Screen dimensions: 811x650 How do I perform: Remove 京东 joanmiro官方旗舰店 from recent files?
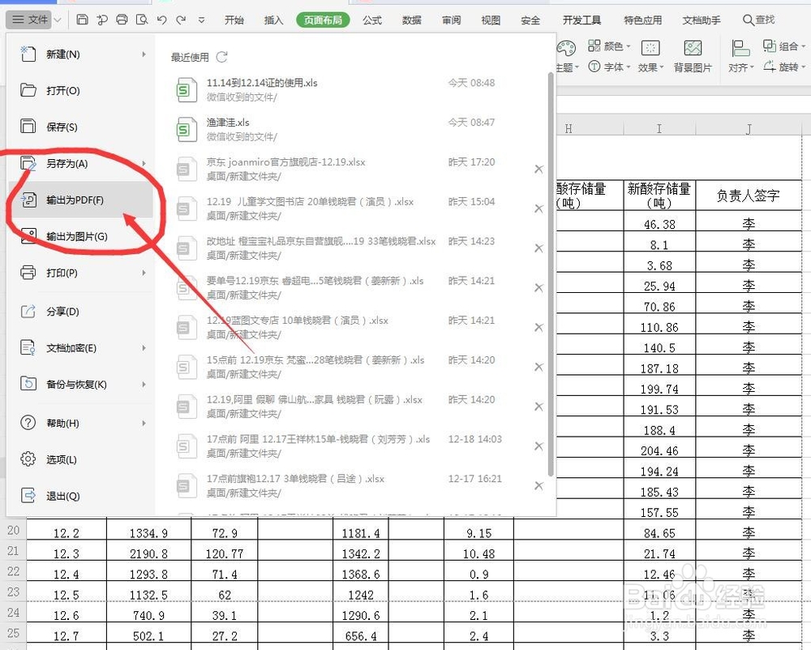pyautogui.click(x=538, y=169)
